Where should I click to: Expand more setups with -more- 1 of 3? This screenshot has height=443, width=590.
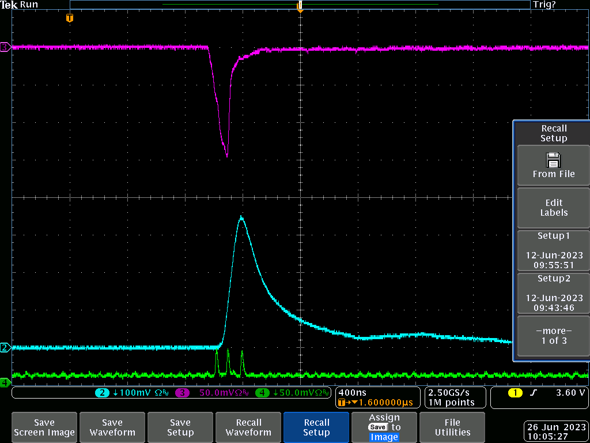coord(553,336)
